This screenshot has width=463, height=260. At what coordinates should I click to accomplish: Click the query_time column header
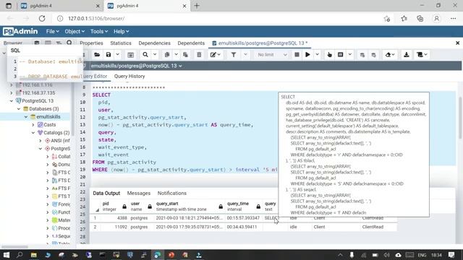click(244, 207)
